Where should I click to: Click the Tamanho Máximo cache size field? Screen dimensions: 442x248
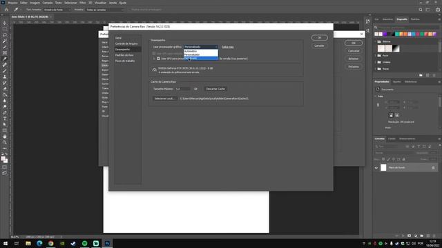pos(182,89)
